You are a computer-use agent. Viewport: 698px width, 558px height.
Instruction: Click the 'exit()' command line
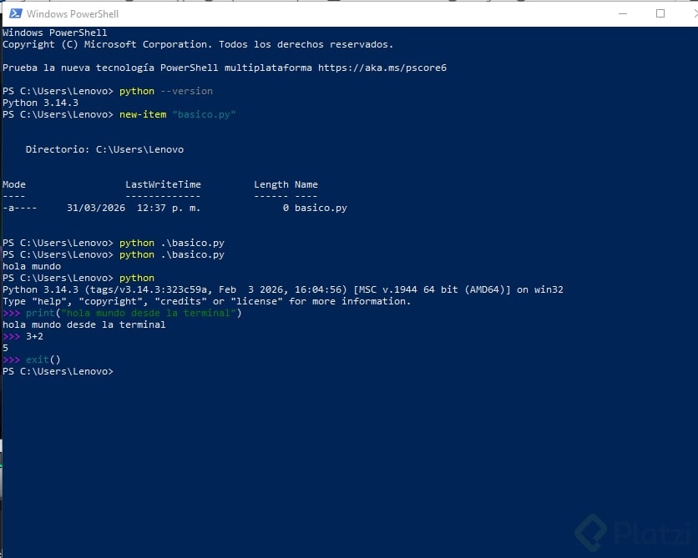(x=31, y=359)
